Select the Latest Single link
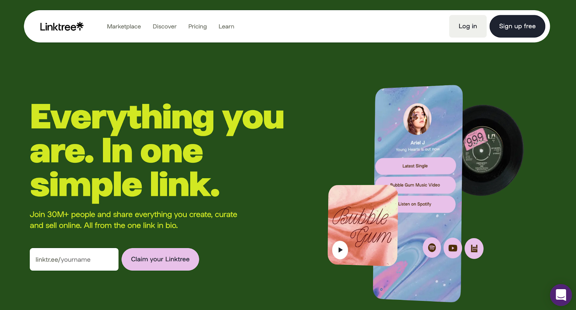The width and height of the screenshot is (576, 310). tap(415, 166)
